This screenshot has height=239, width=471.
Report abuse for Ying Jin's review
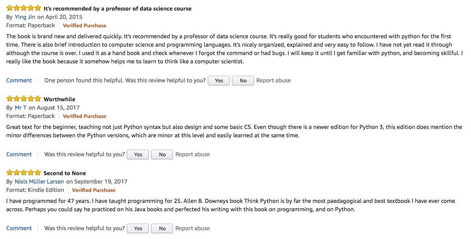(x=273, y=81)
